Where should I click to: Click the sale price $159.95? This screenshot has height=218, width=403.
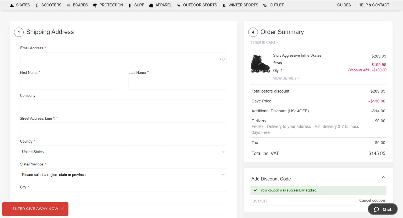pos(379,65)
